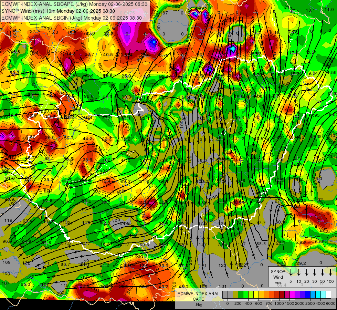This screenshot has height=310, width=337.
Task: Click the 20 m/s wind arrow in legend
Action: [307, 272]
